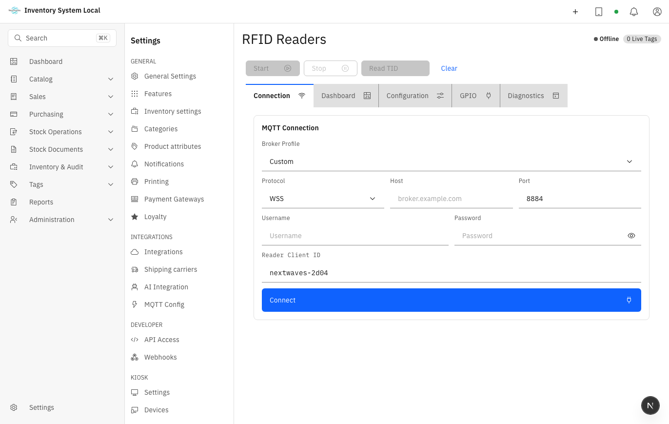Open the Broker Profile dropdown
The image size is (669, 424).
452,162
